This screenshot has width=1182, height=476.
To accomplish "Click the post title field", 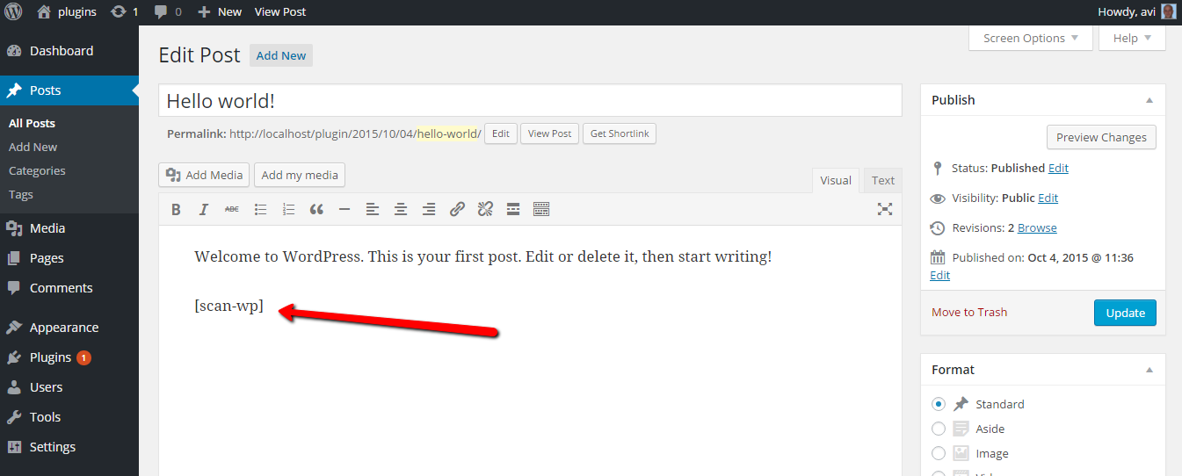I will tap(530, 100).
